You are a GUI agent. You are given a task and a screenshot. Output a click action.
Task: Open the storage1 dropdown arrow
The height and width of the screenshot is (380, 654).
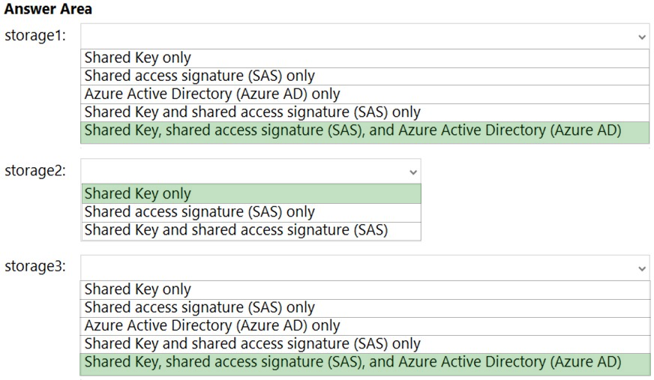click(x=641, y=37)
